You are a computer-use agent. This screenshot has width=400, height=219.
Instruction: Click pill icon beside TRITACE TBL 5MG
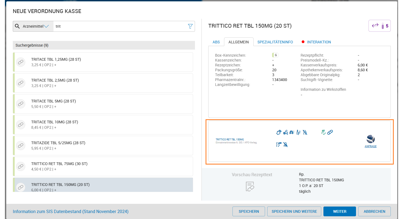click(x=21, y=104)
